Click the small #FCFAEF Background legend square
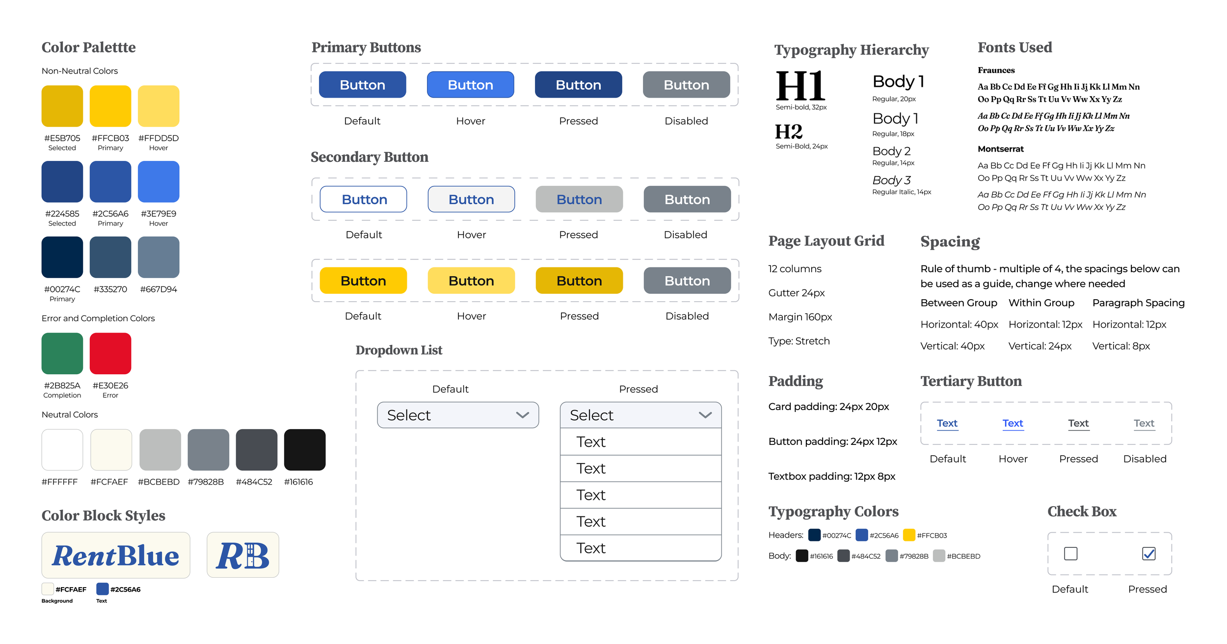 tap(48, 589)
